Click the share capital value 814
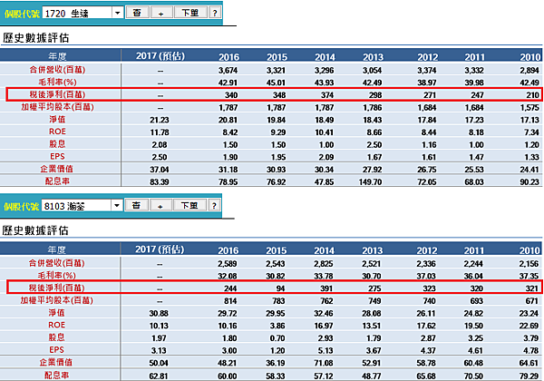 (230, 301)
